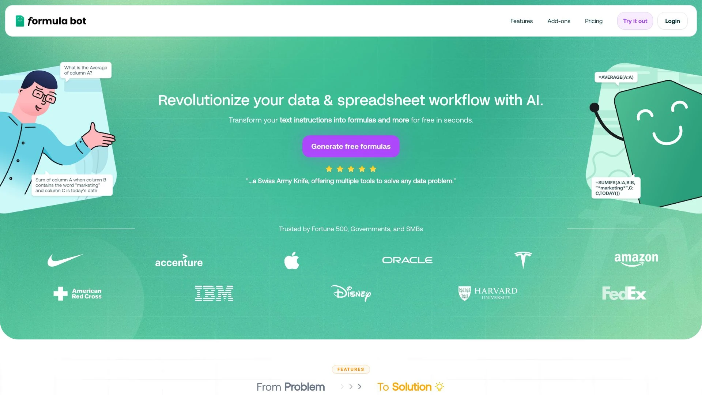This screenshot has height=395, width=702.
Task: Expand the Add-ons menu navigation item
Action: point(558,21)
